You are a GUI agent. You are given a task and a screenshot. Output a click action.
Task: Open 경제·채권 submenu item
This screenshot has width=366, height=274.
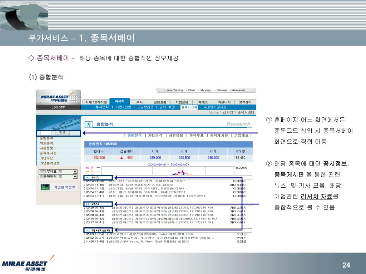pos(167,107)
